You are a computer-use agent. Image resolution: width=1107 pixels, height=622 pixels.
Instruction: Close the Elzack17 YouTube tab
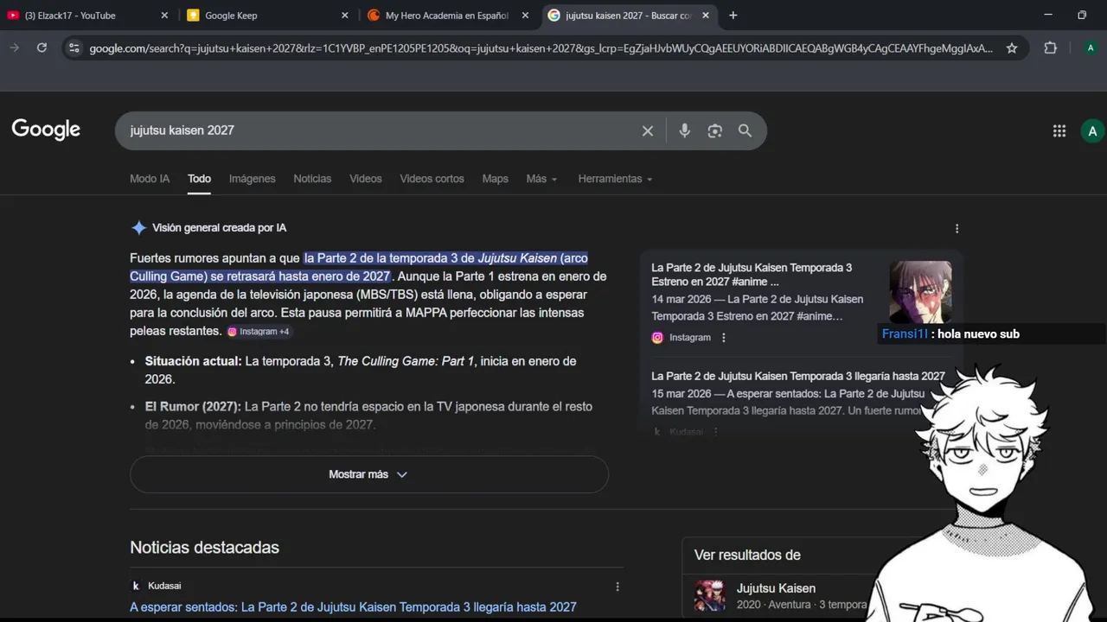point(165,16)
